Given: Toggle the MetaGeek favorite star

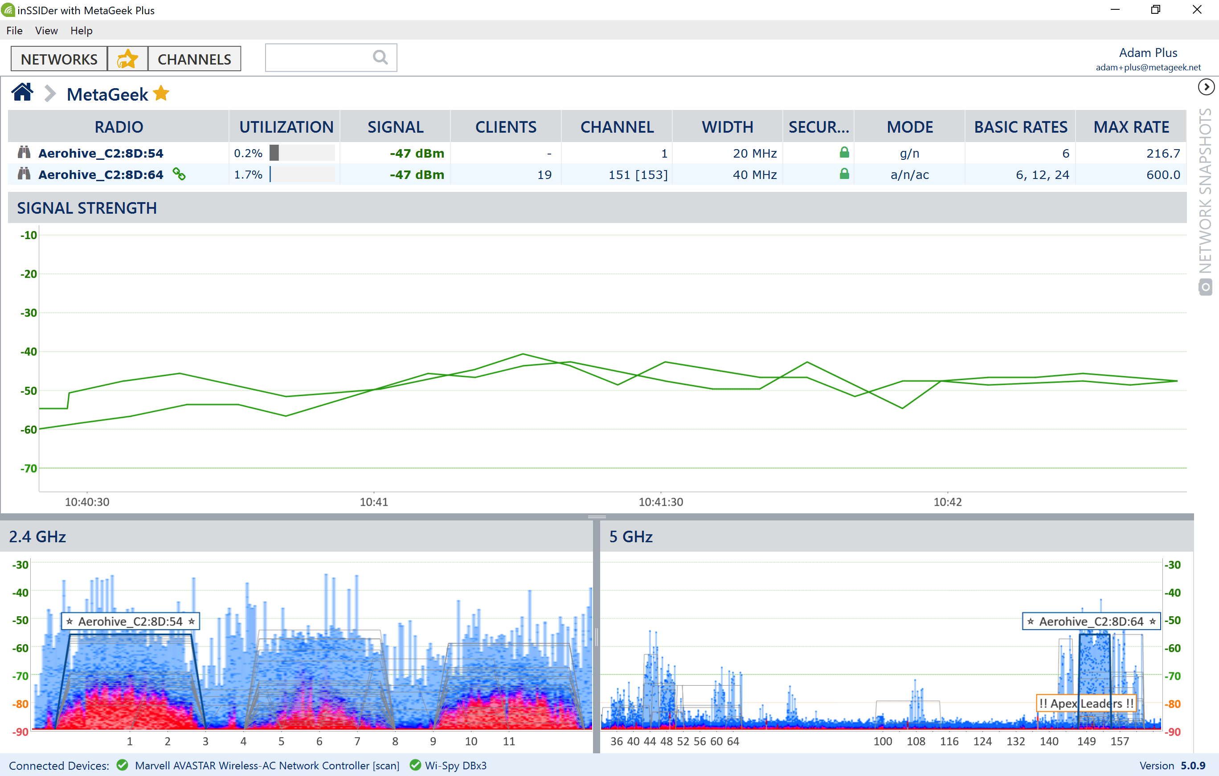Looking at the screenshot, I should pyautogui.click(x=161, y=93).
